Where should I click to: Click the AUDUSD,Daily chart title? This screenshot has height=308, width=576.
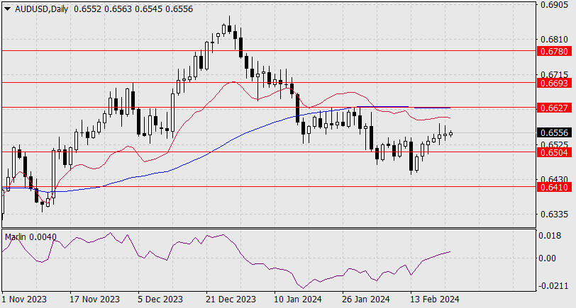42,9
